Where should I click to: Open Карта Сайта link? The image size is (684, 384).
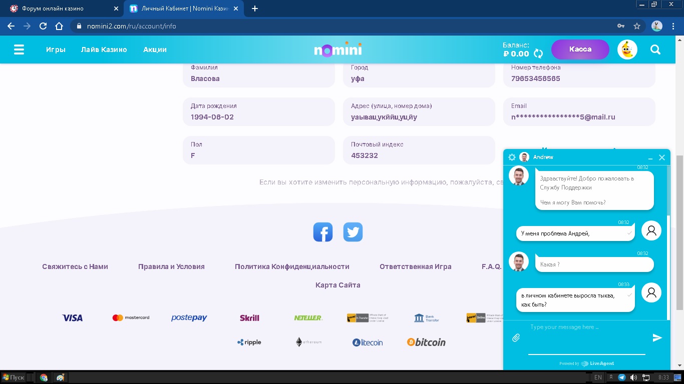338,285
